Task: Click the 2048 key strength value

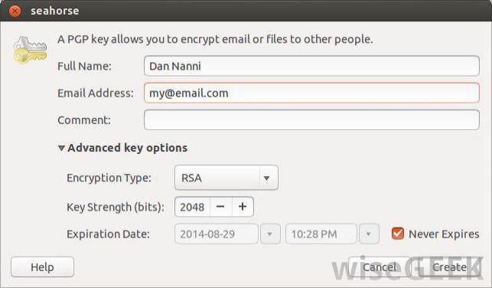Action: point(192,207)
